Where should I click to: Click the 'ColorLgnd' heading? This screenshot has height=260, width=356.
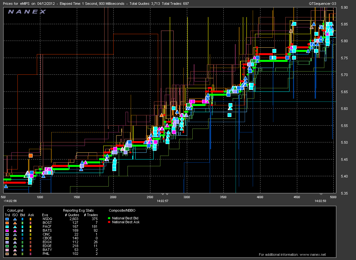coord(15,210)
